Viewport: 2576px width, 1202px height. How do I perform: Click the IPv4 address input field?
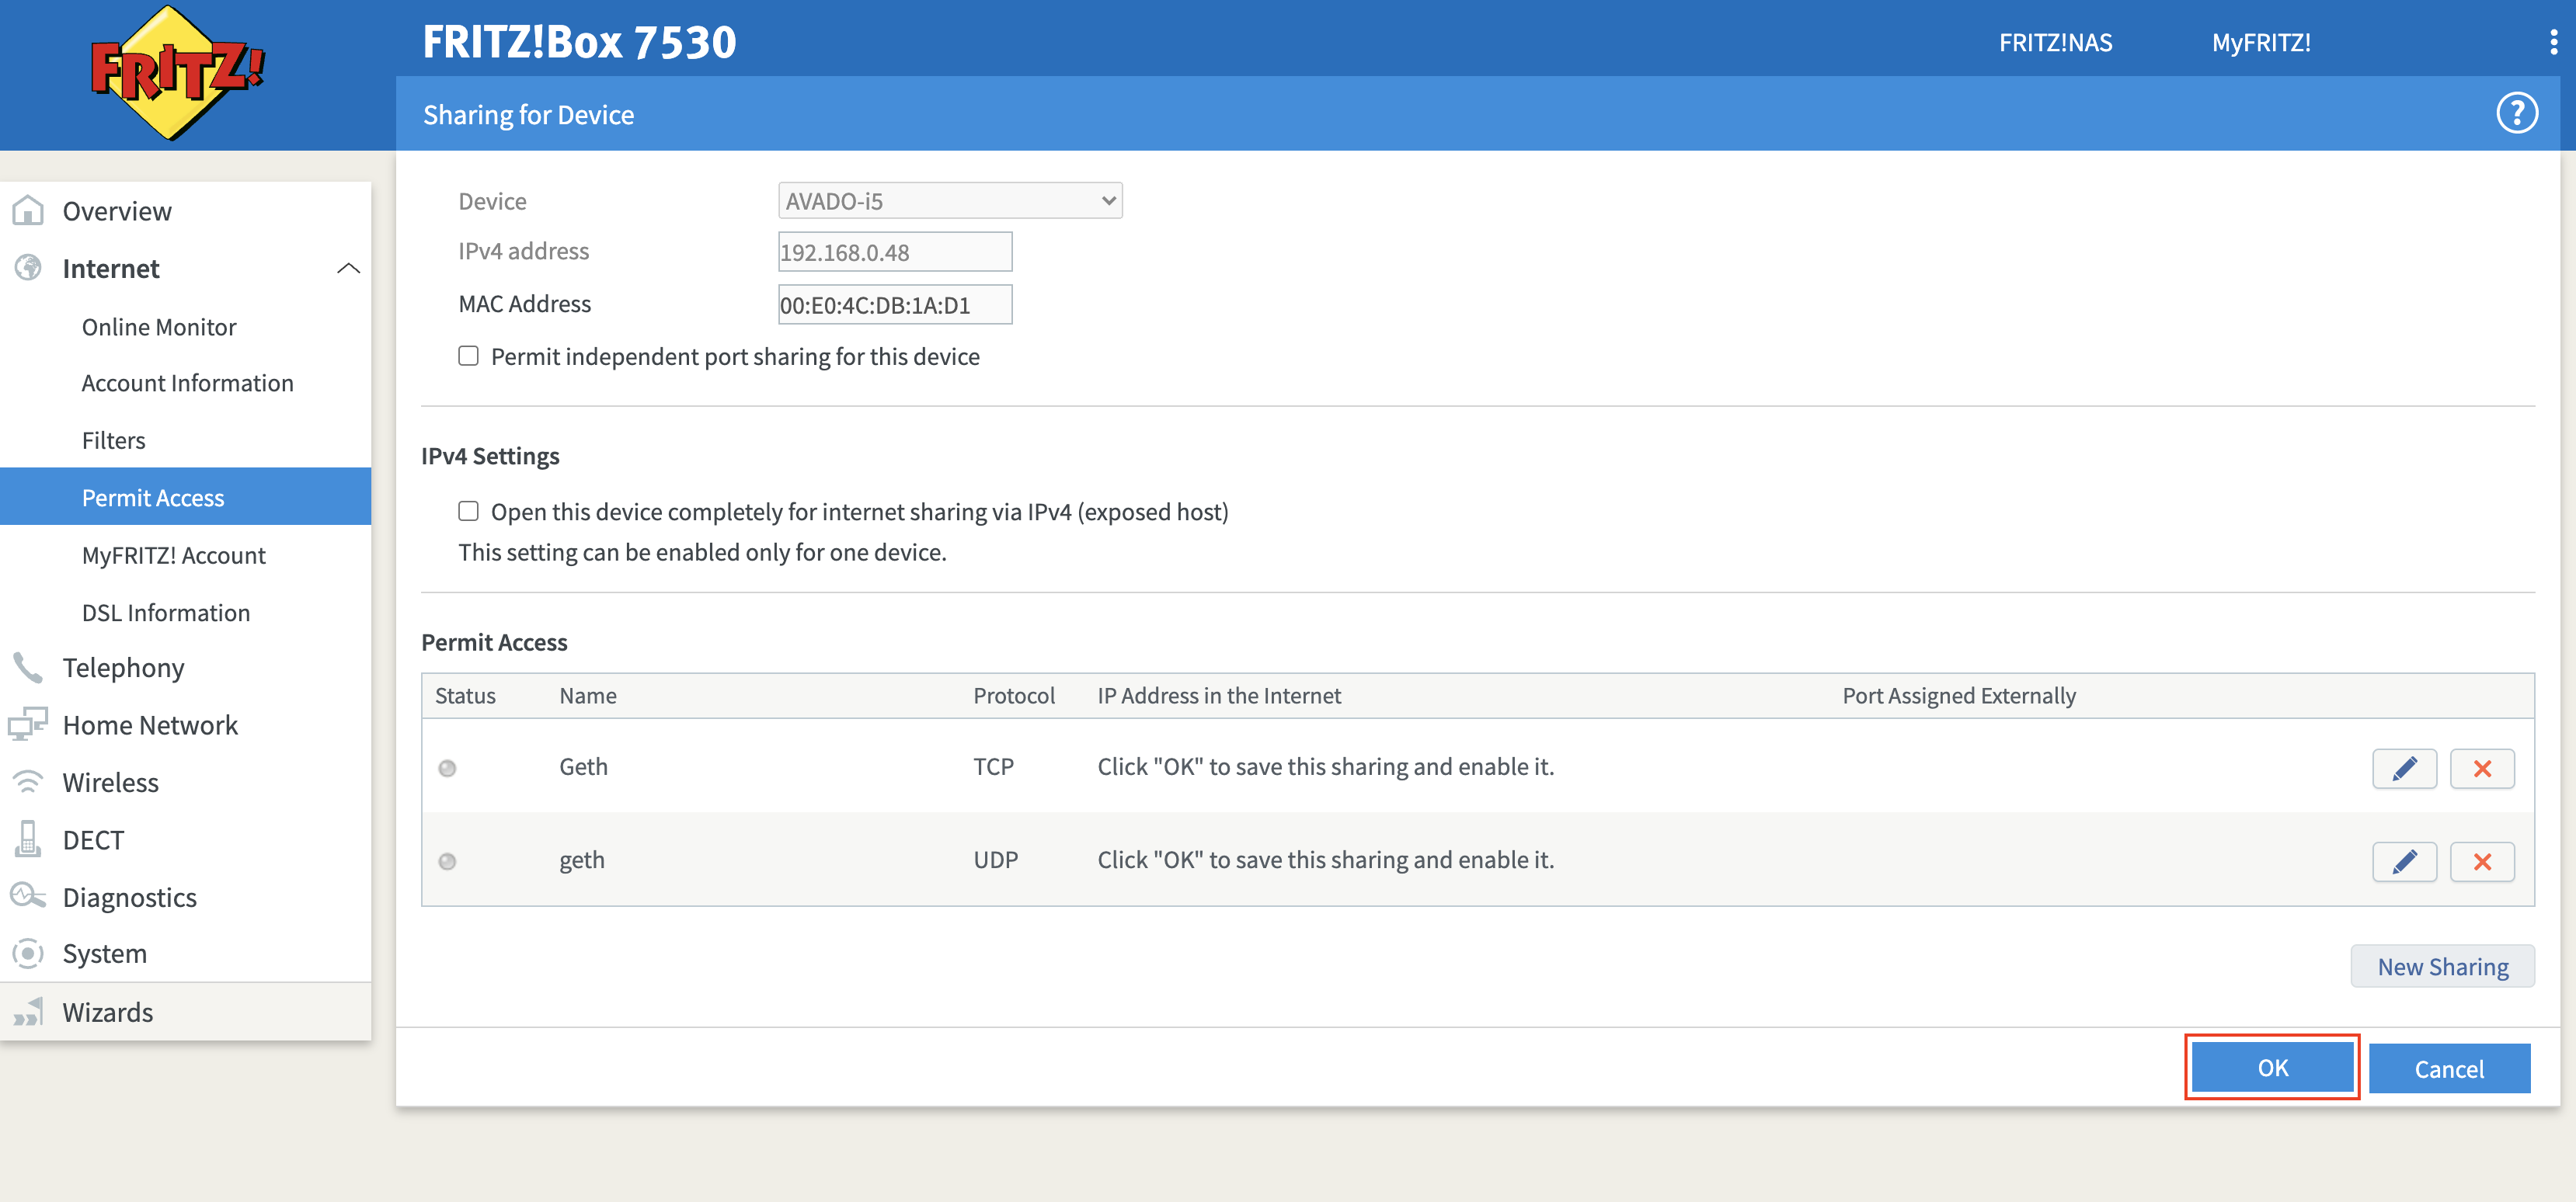click(x=894, y=252)
